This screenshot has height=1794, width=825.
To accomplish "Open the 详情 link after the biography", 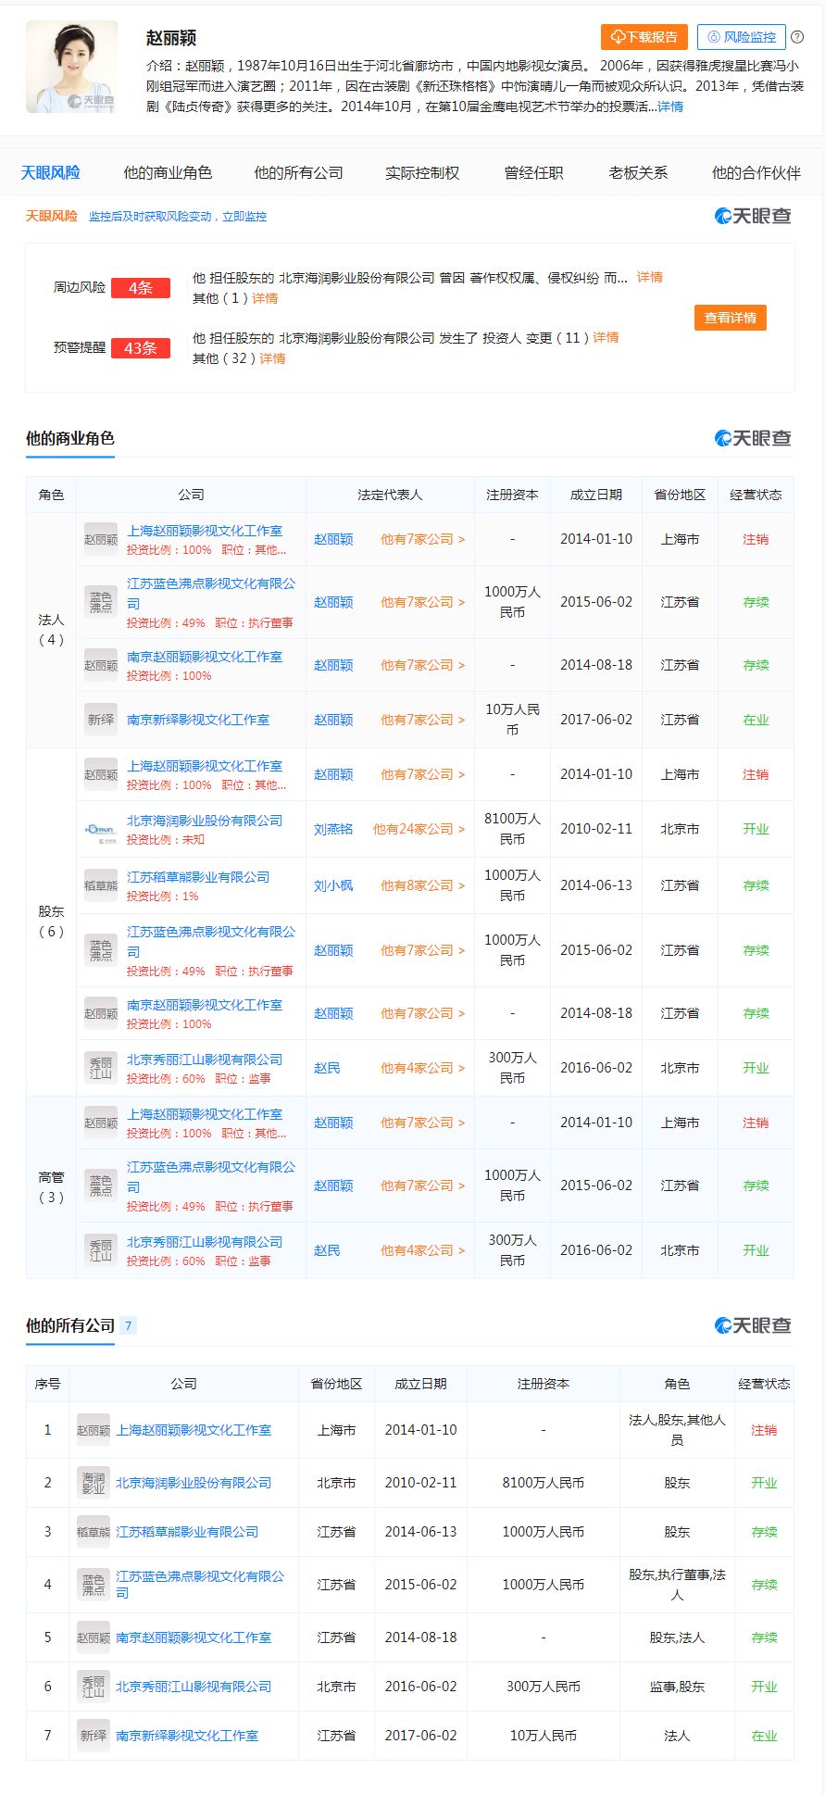I will (670, 107).
